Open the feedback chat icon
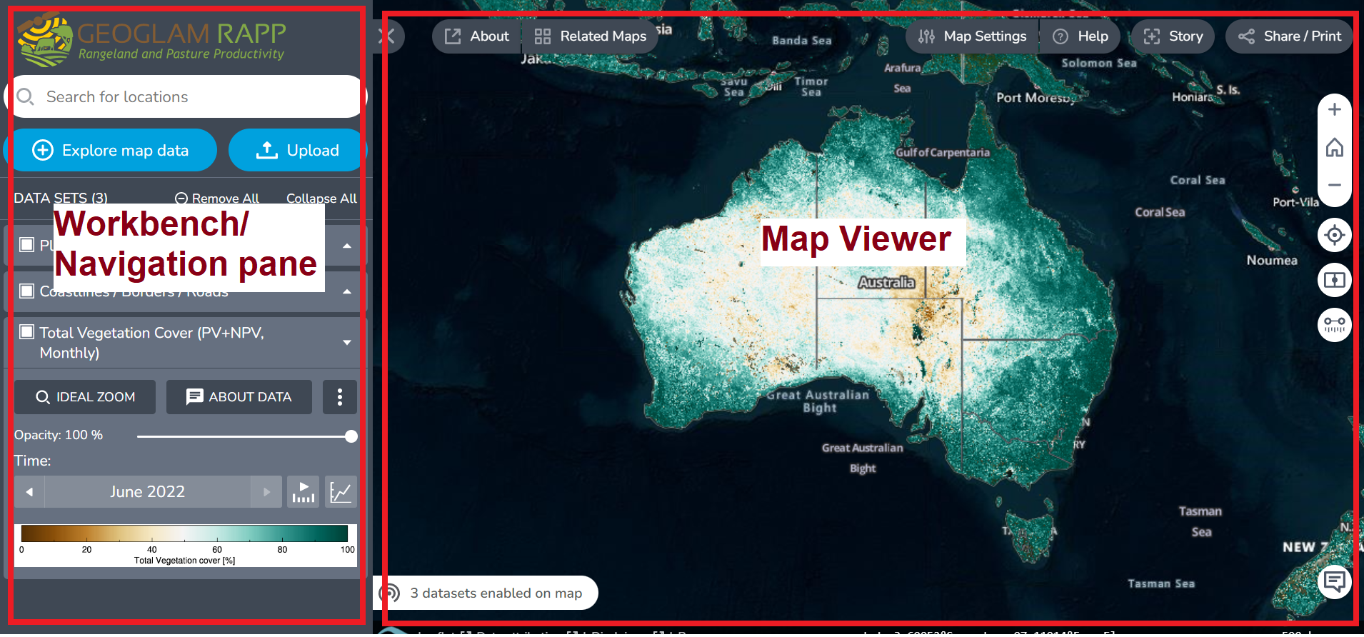 tap(1334, 581)
